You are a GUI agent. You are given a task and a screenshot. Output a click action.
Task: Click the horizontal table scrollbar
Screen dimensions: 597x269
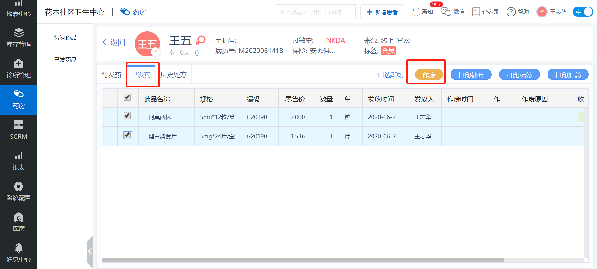(x=303, y=260)
